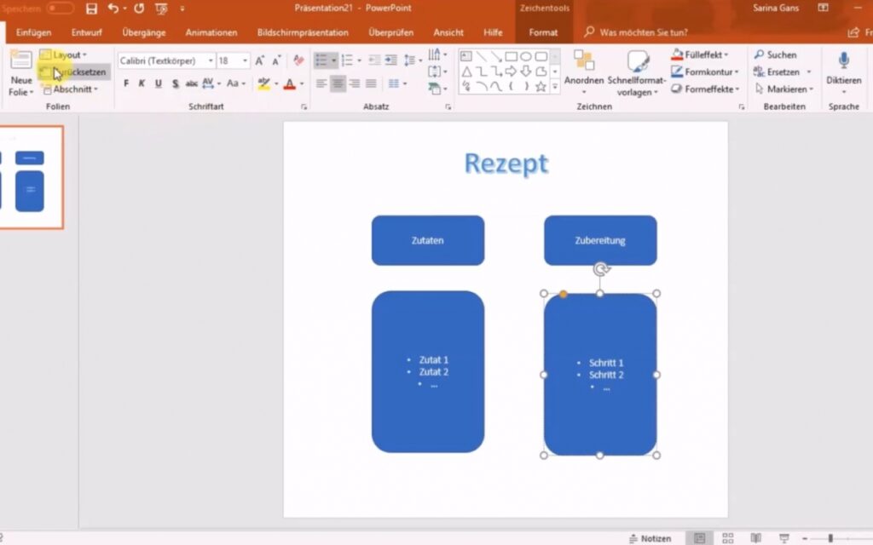The height and width of the screenshot is (545, 873).
Task: Open the Formeffekte dropdown
Action: tap(705, 89)
